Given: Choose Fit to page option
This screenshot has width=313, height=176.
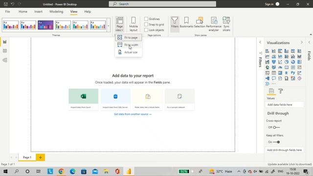Looking at the screenshot, I should coord(128,38).
